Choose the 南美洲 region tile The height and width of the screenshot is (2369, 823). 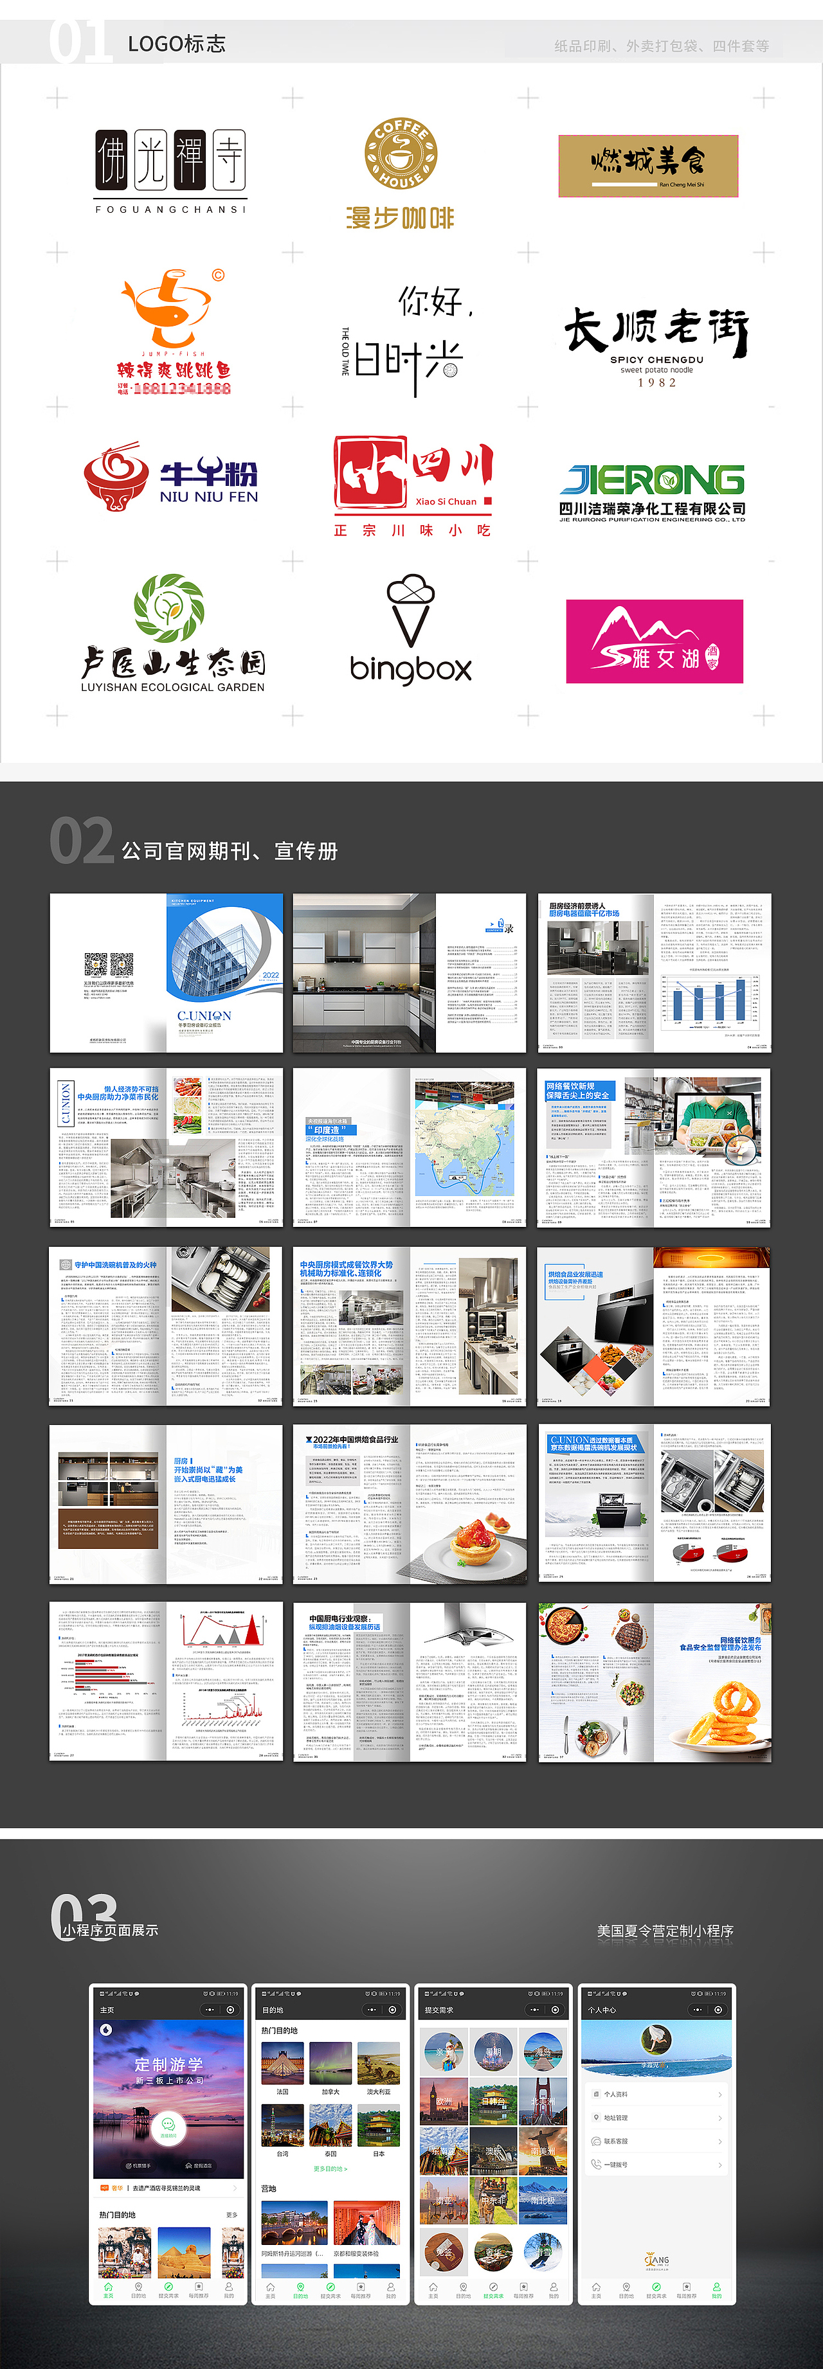pos(543,2151)
